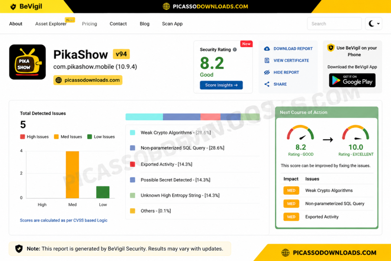The height and width of the screenshot is (261, 391).
Task: Toggle the High Issues legend swatch
Action: click(x=23, y=136)
